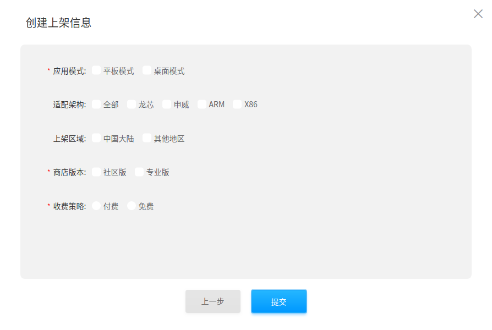Select the 免费 pricing radio button
This screenshot has width=492, height=330.
pyautogui.click(x=132, y=206)
